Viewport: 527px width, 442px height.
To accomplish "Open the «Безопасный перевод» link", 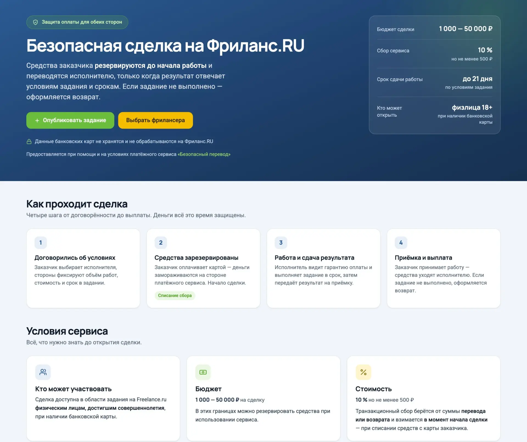I will [x=204, y=154].
